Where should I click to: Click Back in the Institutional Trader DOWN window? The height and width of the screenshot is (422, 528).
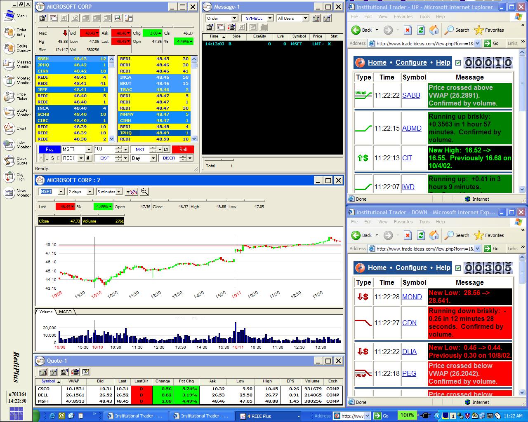coord(362,235)
